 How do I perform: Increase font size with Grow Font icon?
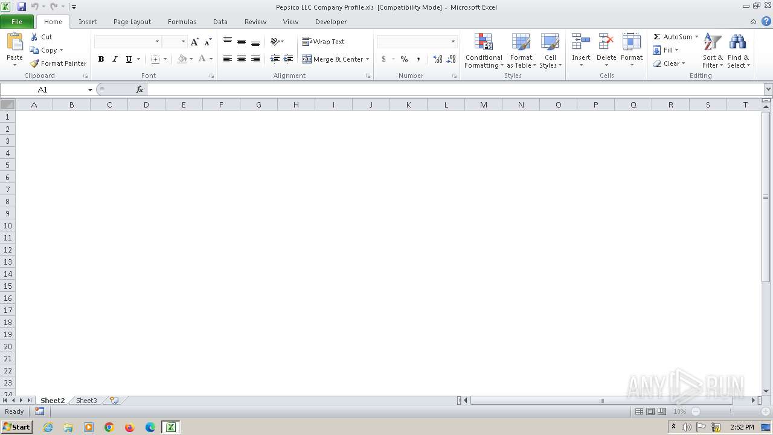(194, 42)
